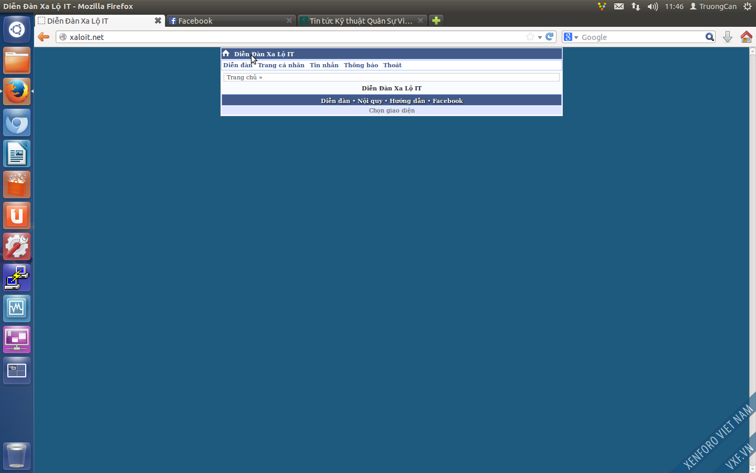Reload the current page

550,37
